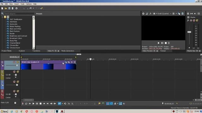Solo audio track 2
Image resolution: width=202 pixels, height=113 pixels.
(18, 72)
